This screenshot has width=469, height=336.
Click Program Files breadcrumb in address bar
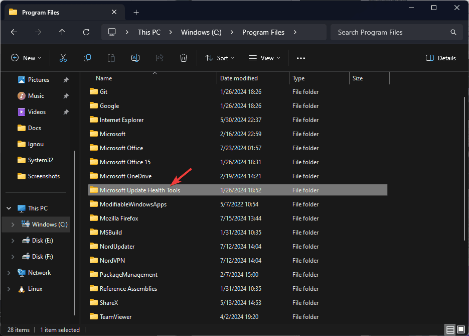point(263,32)
